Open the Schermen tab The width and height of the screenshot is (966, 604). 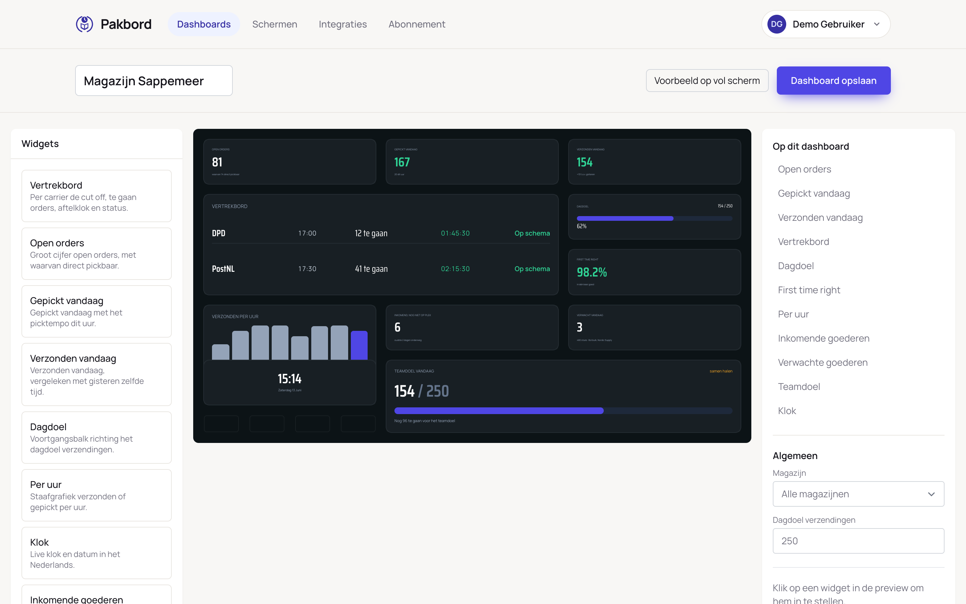click(x=275, y=24)
